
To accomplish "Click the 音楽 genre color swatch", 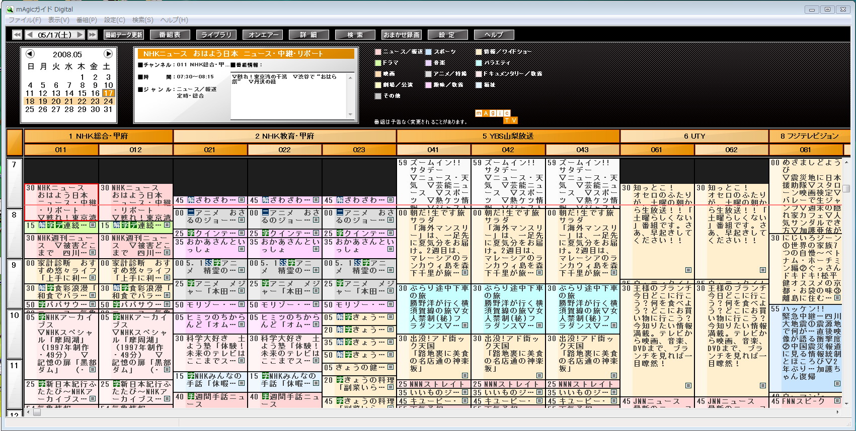I will point(428,63).
